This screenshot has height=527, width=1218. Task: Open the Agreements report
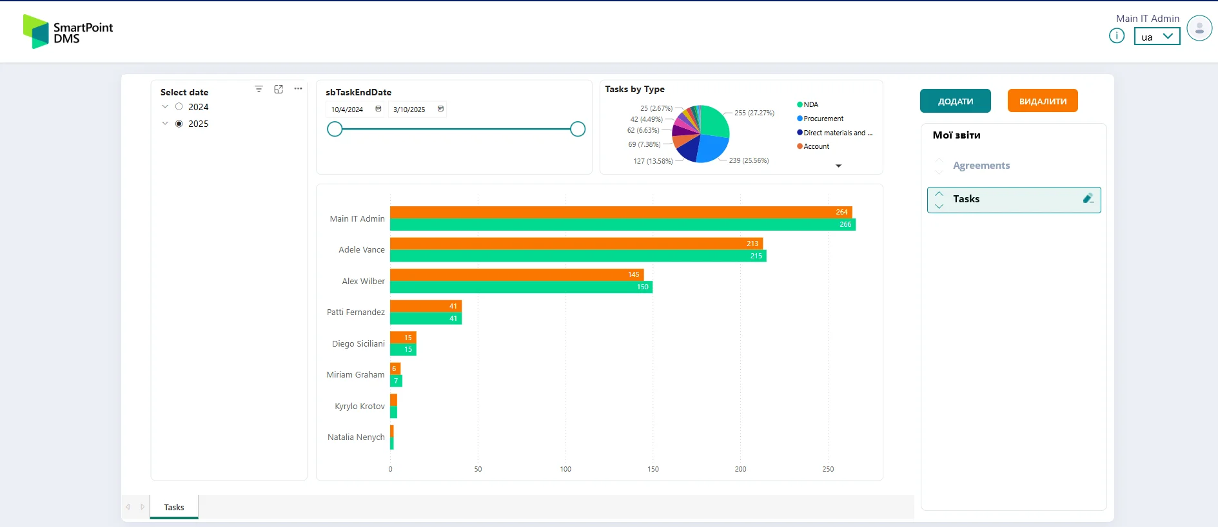(x=981, y=166)
